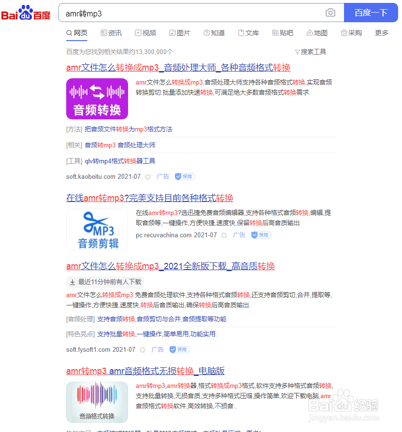Image resolution: width=402 pixels, height=432 pixels.
Task: Click 保障 badge beside soft.fysoft1.com
Action: coord(180,350)
